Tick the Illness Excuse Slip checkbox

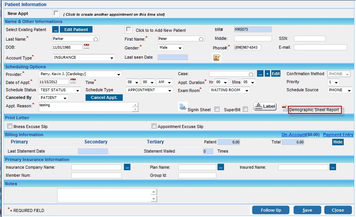tap(10, 126)
